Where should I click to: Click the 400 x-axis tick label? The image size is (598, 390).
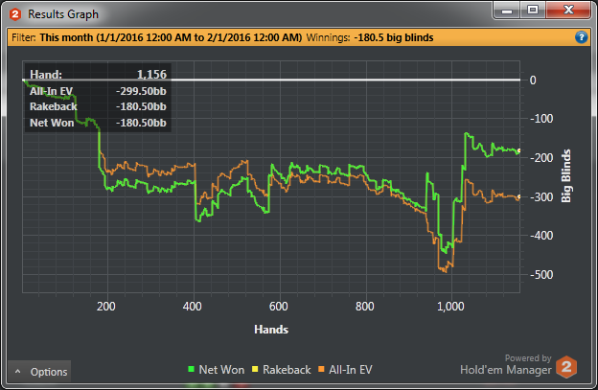[x=193, y=306]
